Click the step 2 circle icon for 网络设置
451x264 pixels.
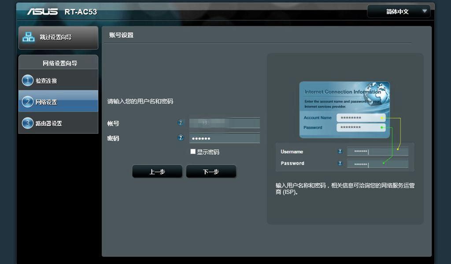pyautogui.click(x=28, y=102)
